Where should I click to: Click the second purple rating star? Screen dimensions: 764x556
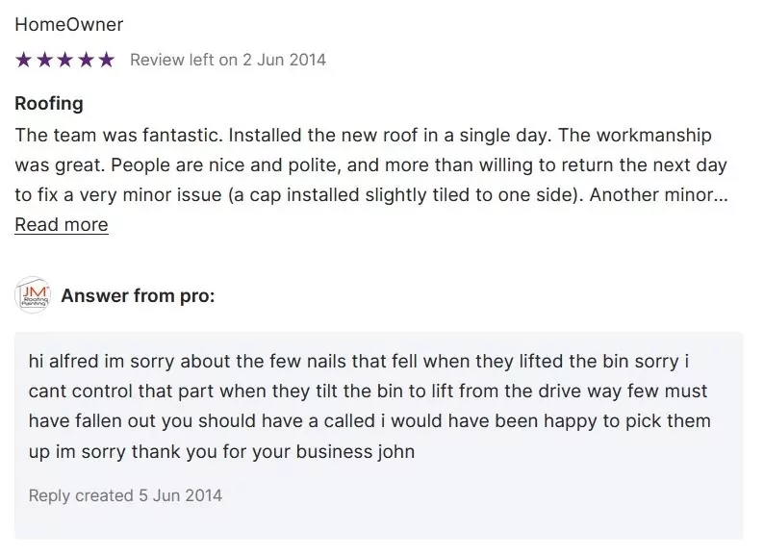tap(44, 60)
